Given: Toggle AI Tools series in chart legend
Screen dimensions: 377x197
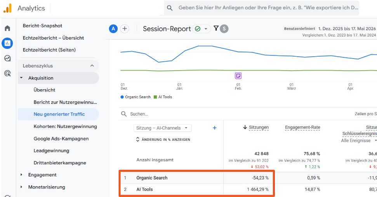Looking at the screenshot, I should click(163, 97).
